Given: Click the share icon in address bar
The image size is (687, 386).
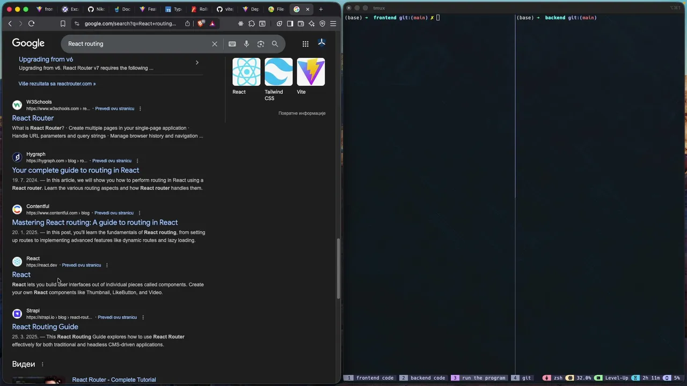Looking at the screenshot, I should pyautogui.click(x=187, y=24).
